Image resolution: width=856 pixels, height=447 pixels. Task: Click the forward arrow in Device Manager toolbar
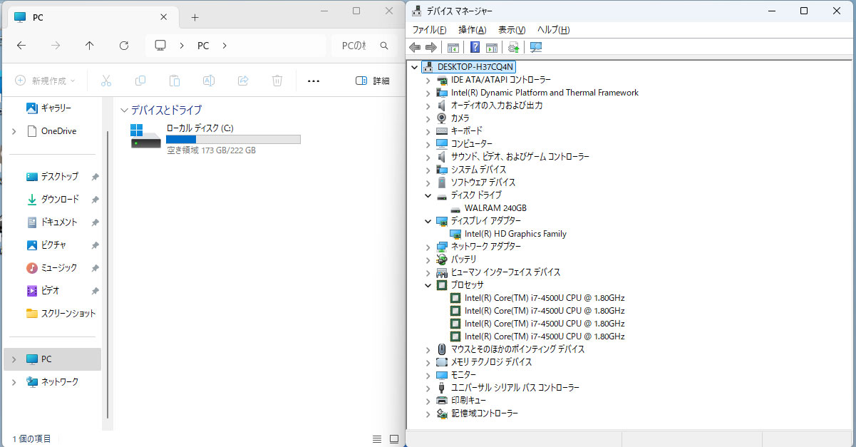click(x=430, y=47)
